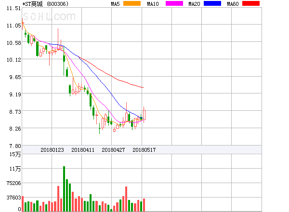Click the 10.12 price axis label
The height and width of the screenshot is (212, 289).
point(13,60)
